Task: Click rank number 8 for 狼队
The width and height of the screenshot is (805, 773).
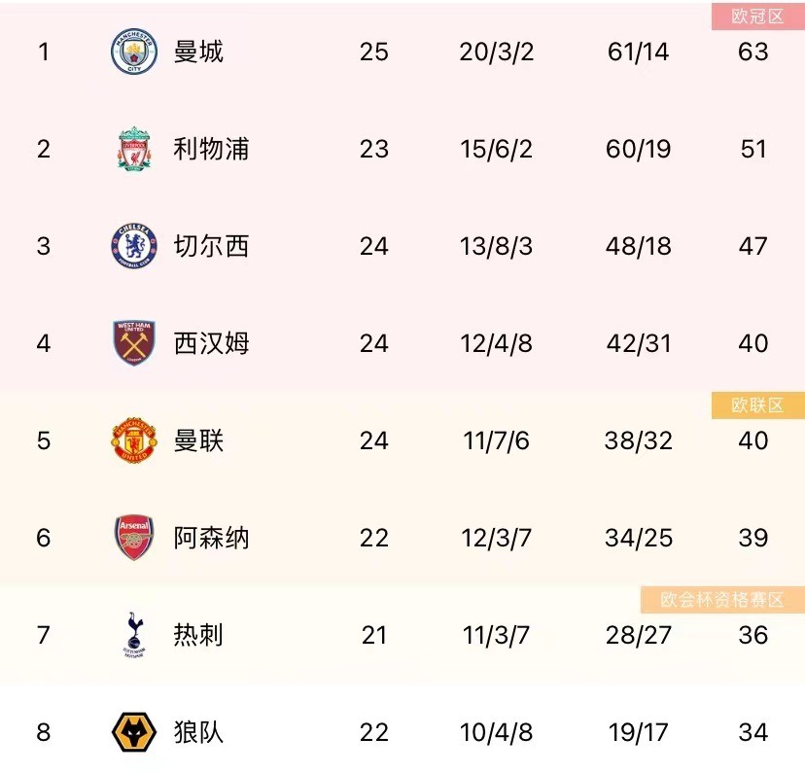Action: pos(44,732)
